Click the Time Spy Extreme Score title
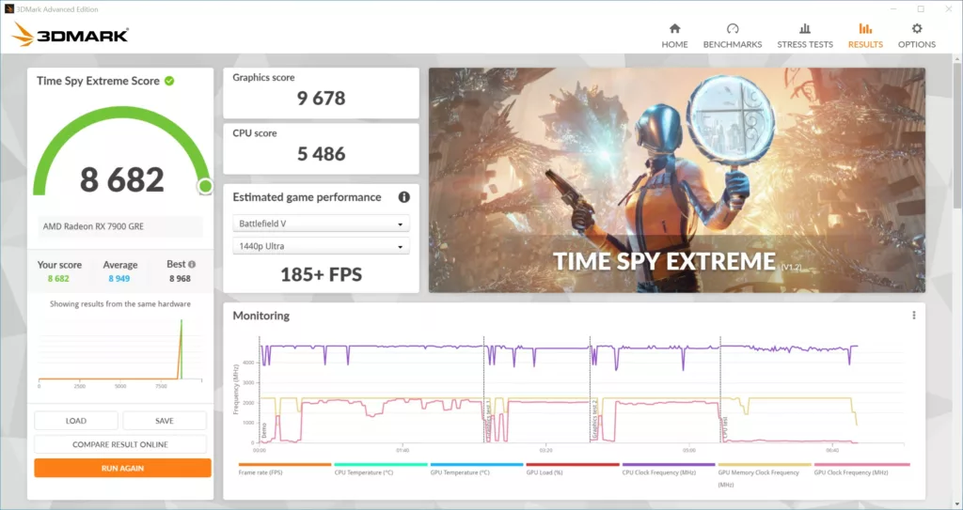Image resolution: width=963 pixels, height=510 pixels. 98,81
